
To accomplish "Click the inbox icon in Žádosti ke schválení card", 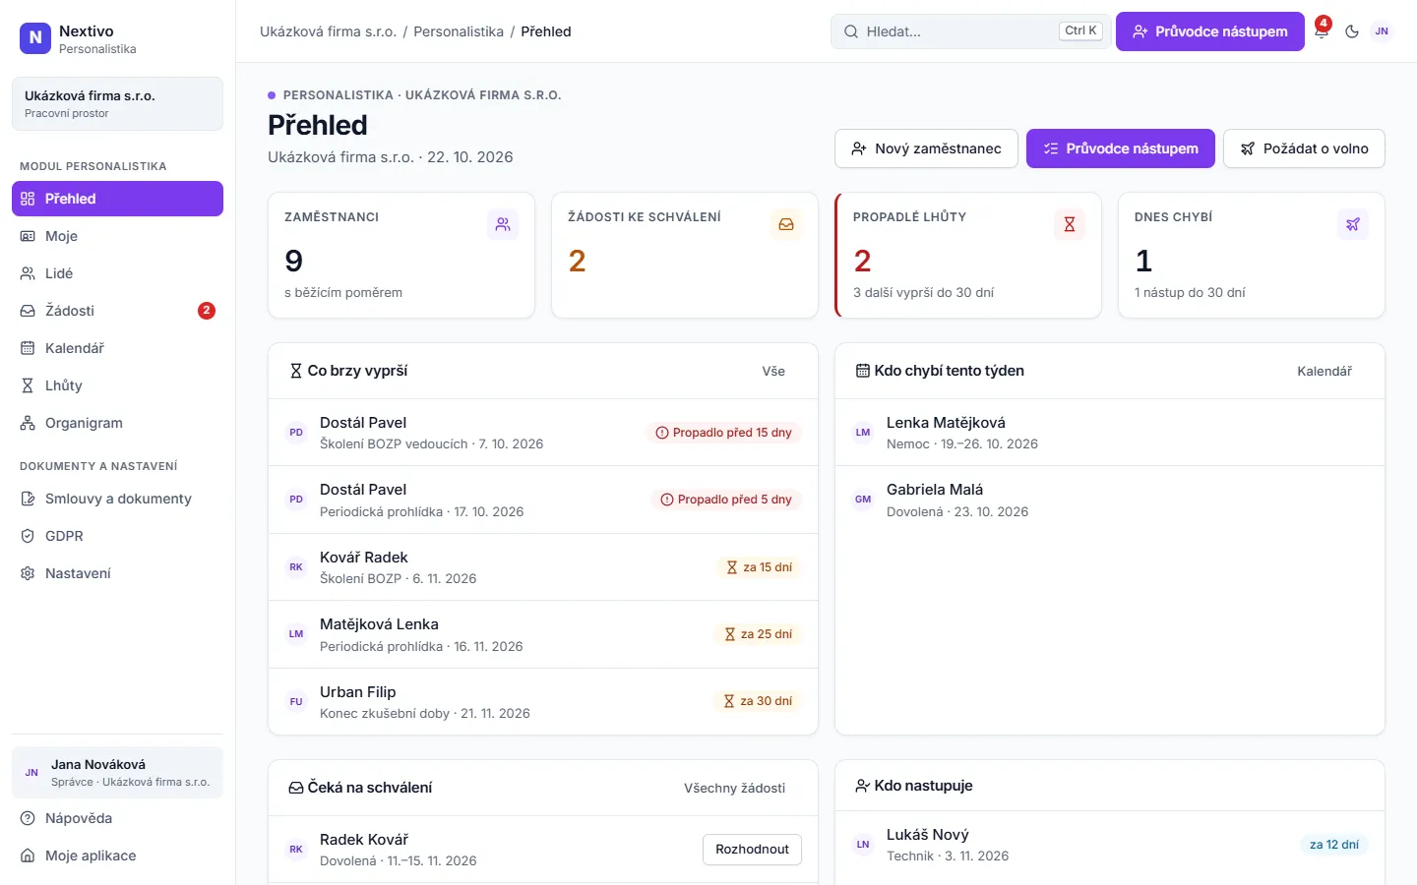I will pyautogui.click(x=786, y=224).
